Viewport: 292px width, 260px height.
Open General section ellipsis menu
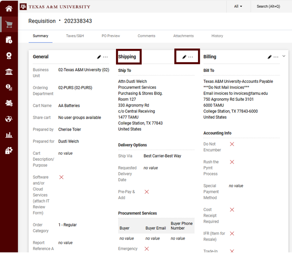pos(105,57)
